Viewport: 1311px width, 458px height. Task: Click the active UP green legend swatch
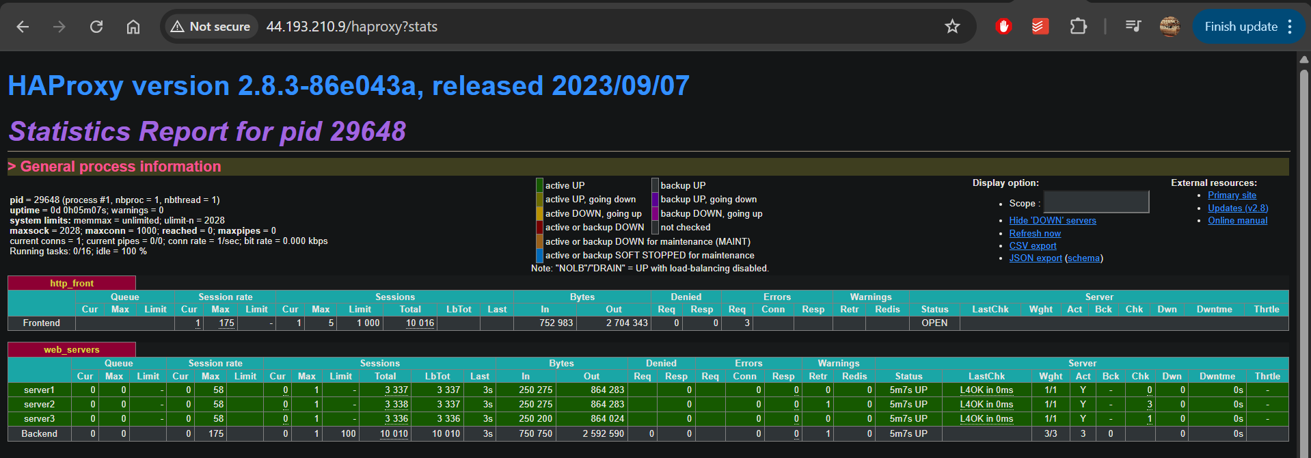(539, 185)
